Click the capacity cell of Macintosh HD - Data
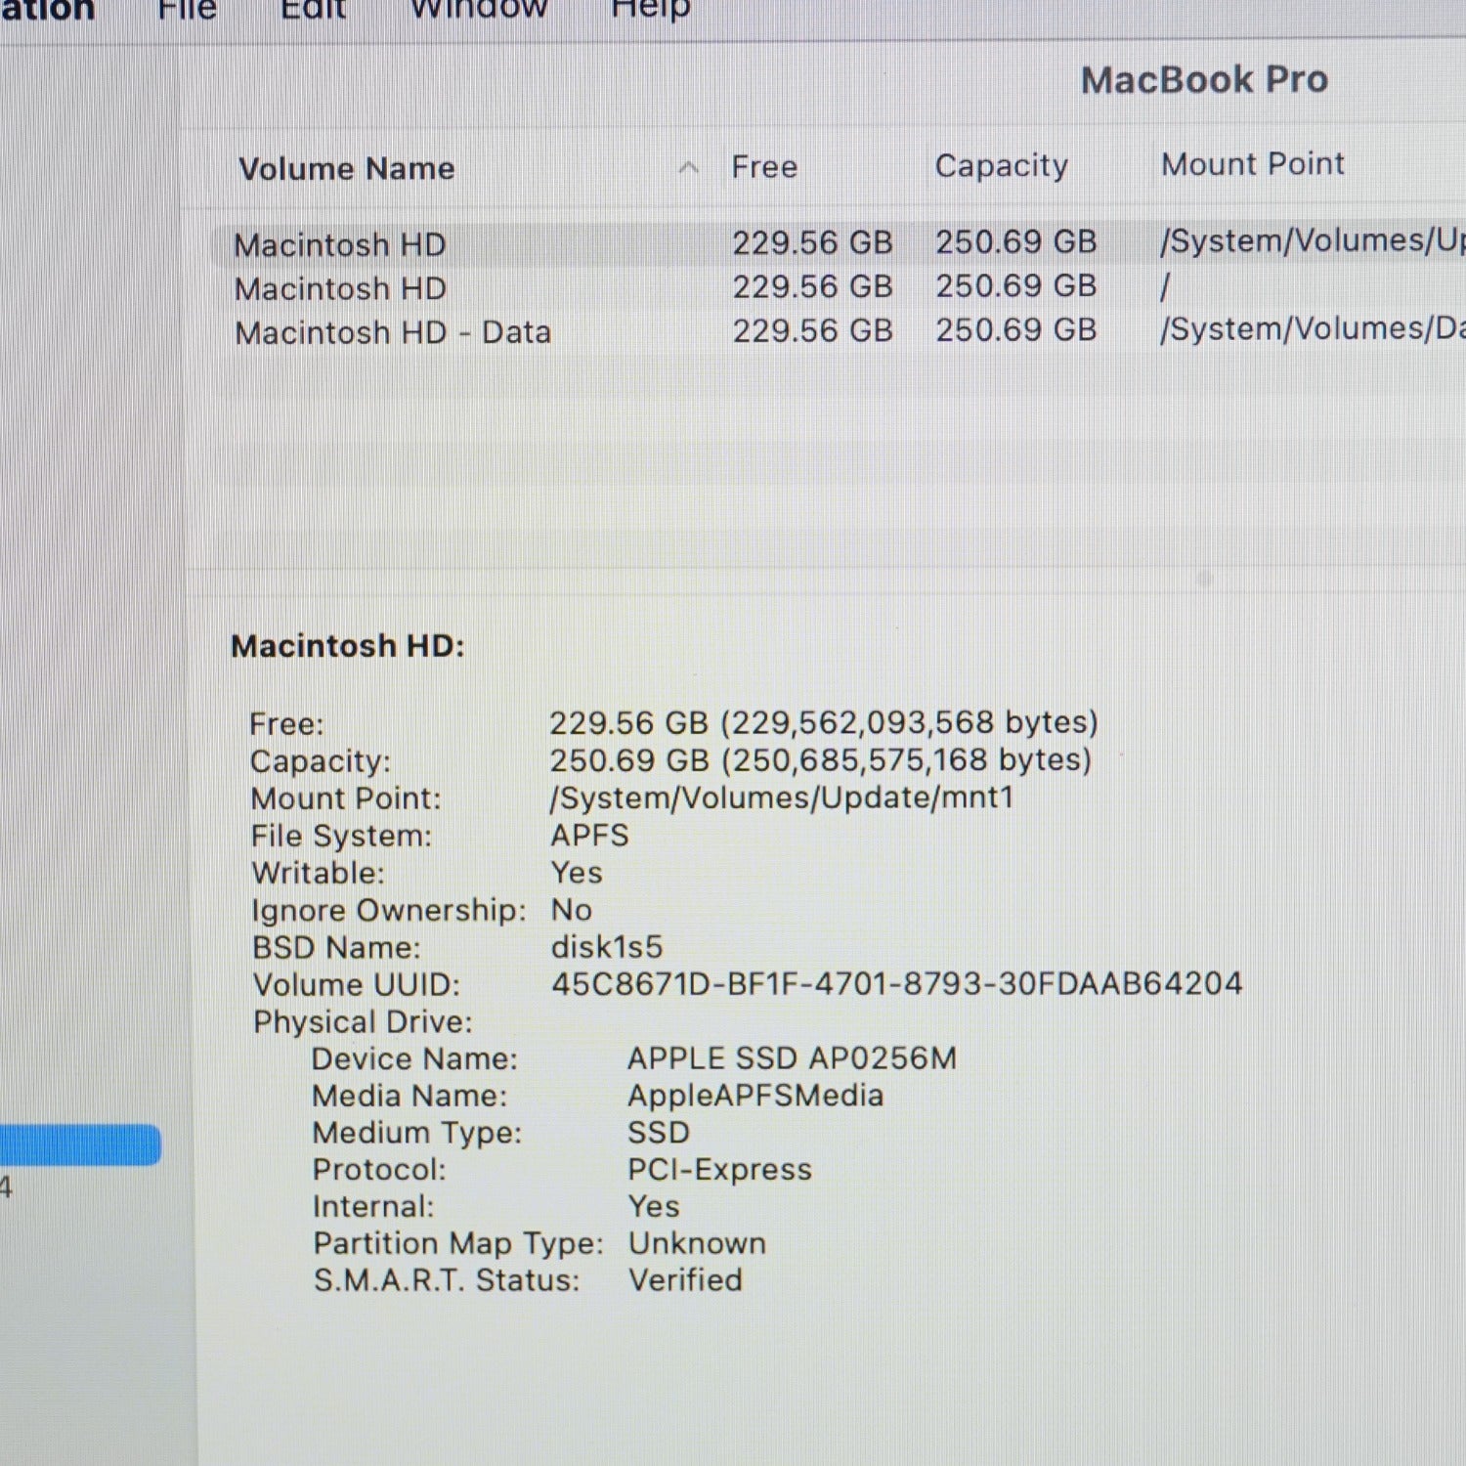Screen dimensions: 1466x1466 (x=1016, y=329)
